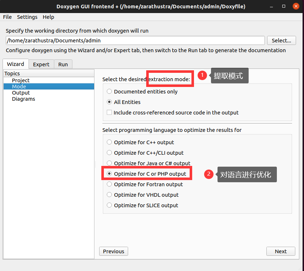Click the Previous button
Screen dimensions: 304x271
[114, 251]
